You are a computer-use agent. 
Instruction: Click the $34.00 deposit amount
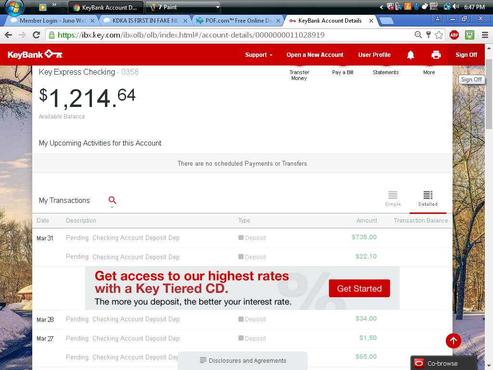[366, 318]
